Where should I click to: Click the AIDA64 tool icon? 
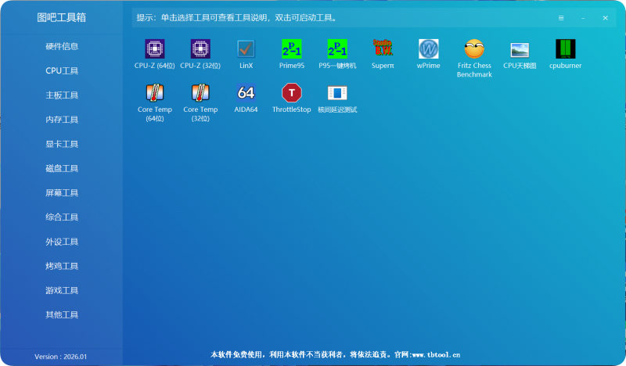point(246,93)
